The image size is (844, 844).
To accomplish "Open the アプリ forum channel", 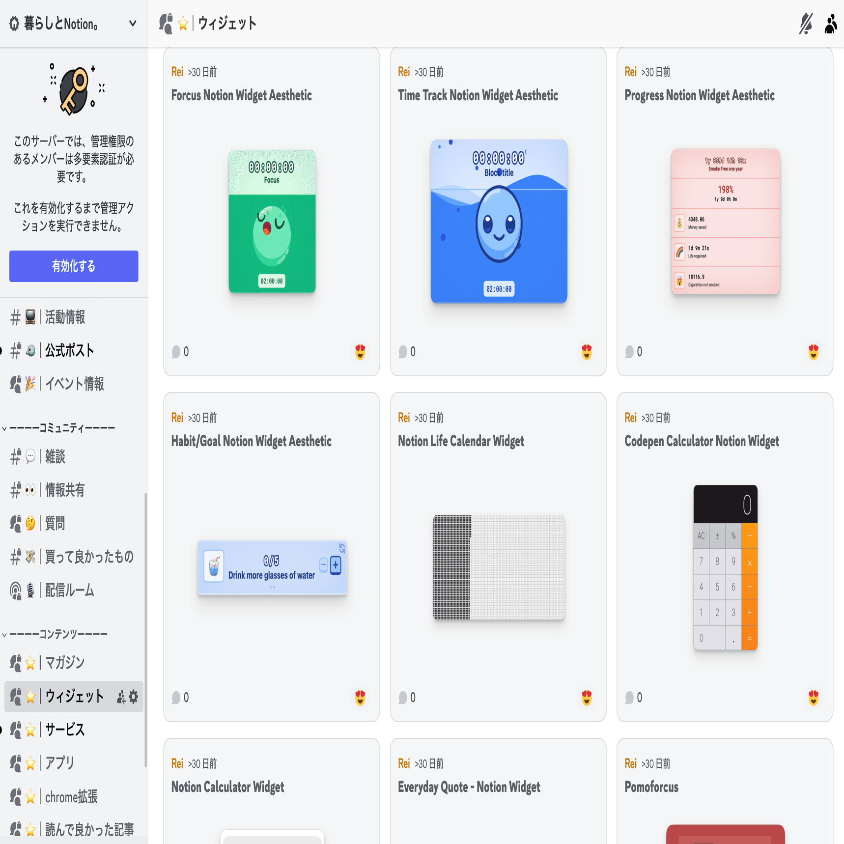I will [74, 763].
